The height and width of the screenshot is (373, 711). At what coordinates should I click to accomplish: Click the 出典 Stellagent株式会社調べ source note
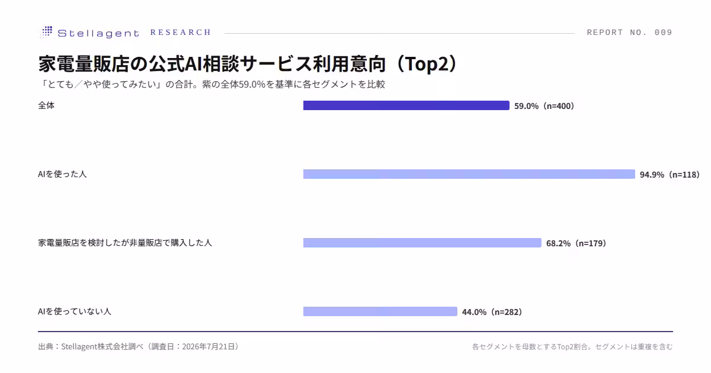[139, 346]
